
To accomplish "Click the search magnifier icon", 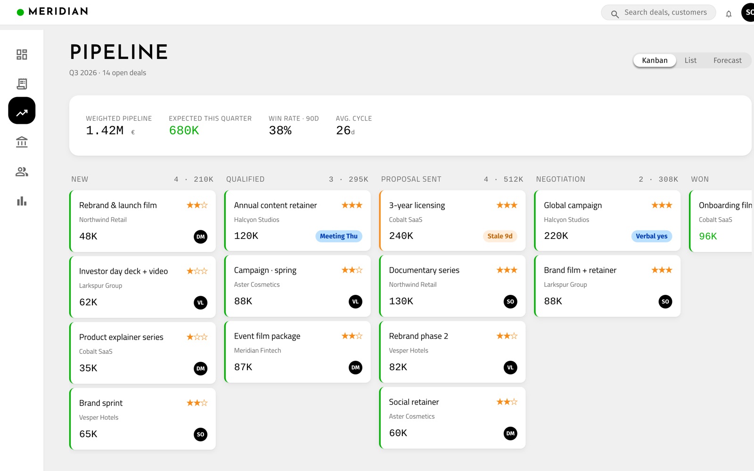I will coord(615,14).
